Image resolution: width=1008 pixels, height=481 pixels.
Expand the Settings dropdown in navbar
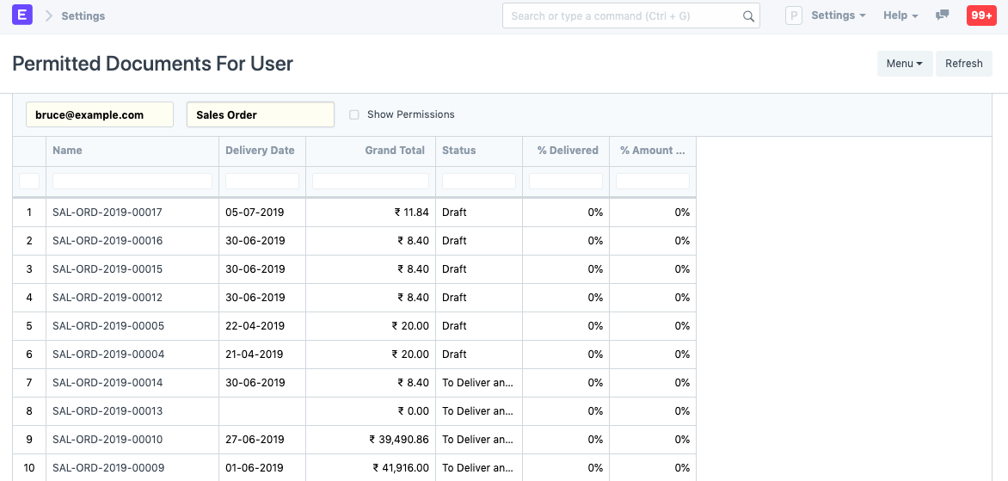click(839, 15)
